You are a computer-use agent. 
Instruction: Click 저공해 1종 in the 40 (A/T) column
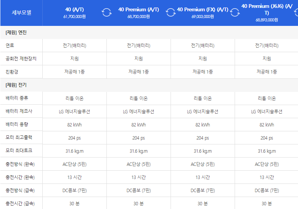pos(75,72)
